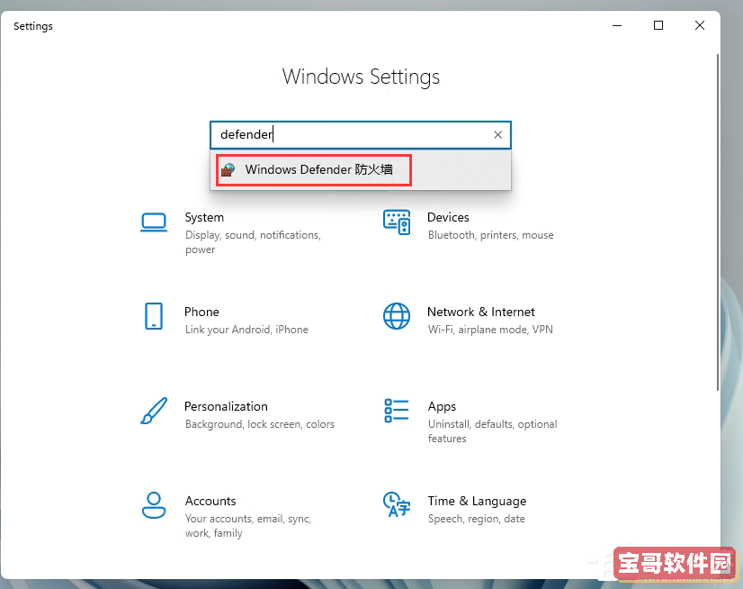The image size is (743, 589).
Task: Open the Personalization paintbrush icon
Action: coord(154,411)
